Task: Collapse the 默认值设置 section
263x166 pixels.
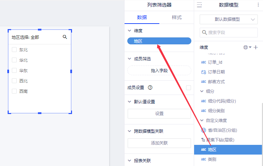Action: point(130,102)
